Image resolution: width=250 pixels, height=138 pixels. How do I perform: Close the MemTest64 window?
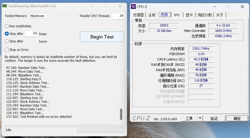click(x=120, y=6)
